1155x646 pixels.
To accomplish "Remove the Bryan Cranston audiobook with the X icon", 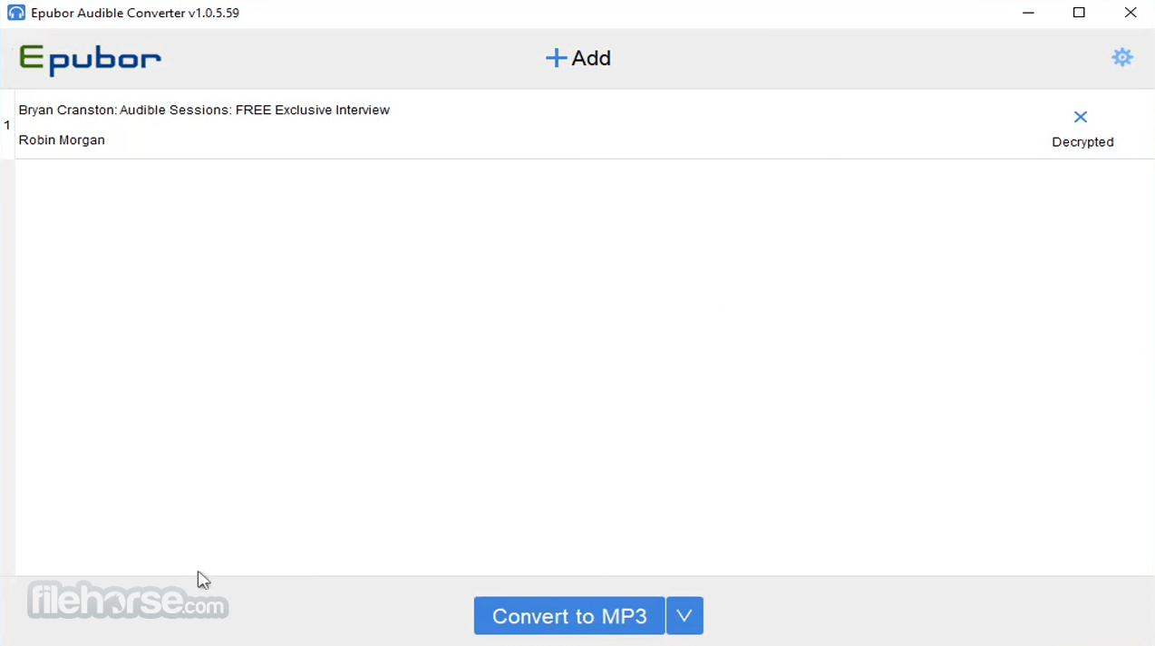I will (1081, 117).
